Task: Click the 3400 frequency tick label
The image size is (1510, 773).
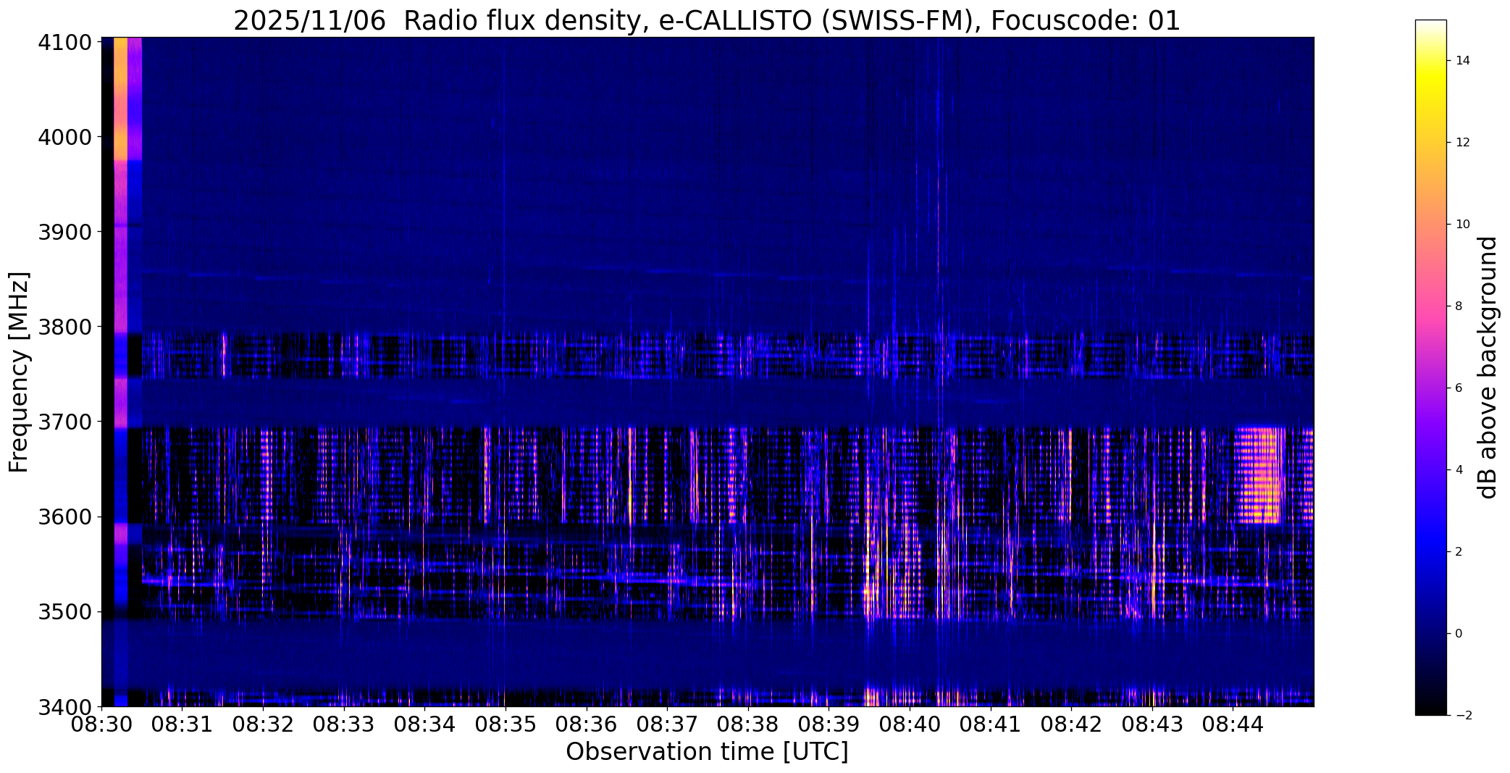Action: point(65,706)
